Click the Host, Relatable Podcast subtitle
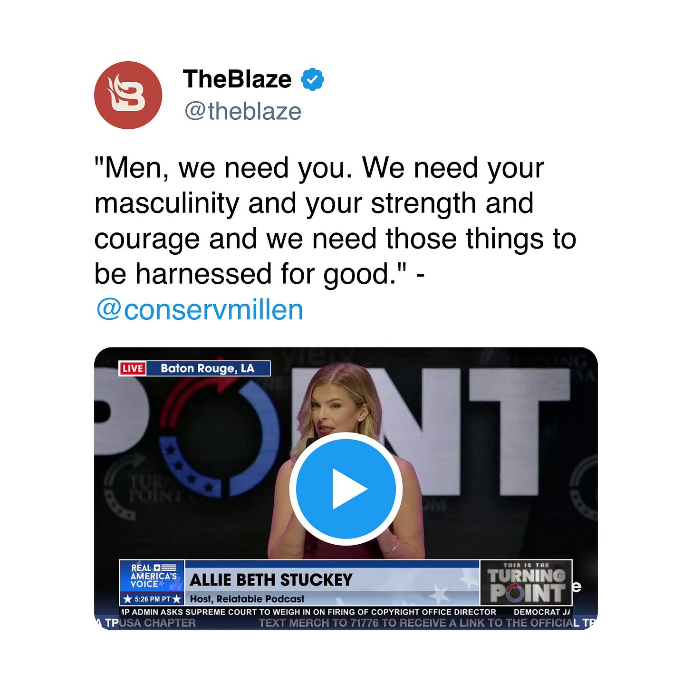Image resolution: width=692 pixels, height=692 pixels. (x=247, y=599)
